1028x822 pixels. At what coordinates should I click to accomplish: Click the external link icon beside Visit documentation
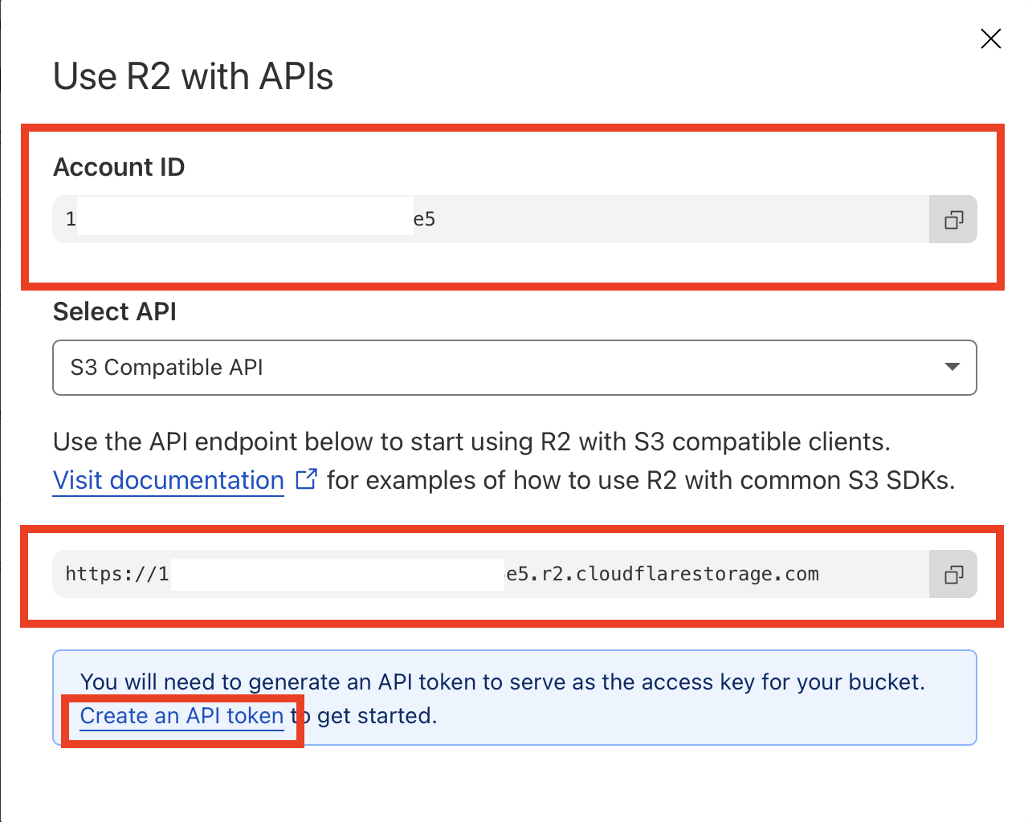[x=306, y=479]
